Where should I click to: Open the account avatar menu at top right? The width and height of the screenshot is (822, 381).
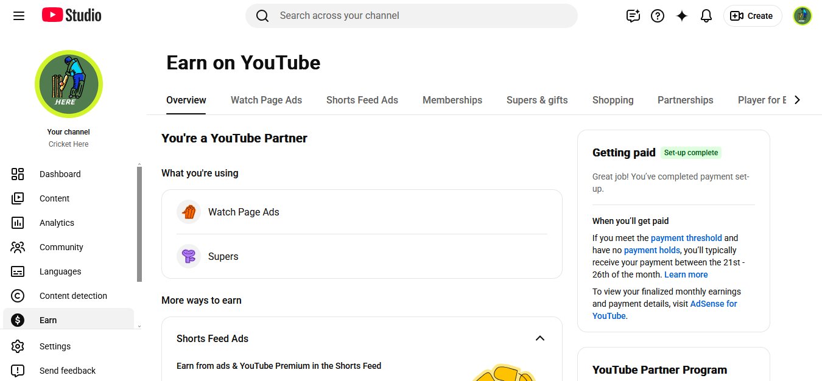(803, 16)
